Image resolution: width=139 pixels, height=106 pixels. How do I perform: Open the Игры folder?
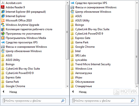coord(76,77)
